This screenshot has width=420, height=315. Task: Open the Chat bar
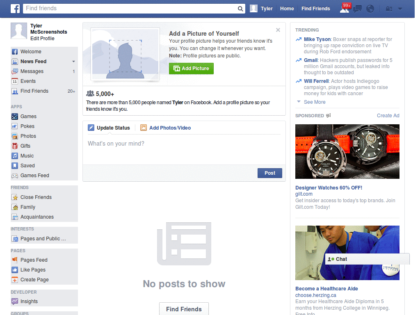(x=367, y=259)
